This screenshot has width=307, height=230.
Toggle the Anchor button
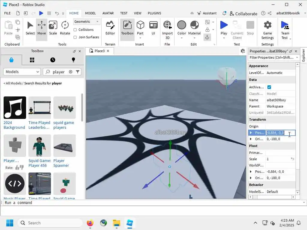[x=207, y=37]
